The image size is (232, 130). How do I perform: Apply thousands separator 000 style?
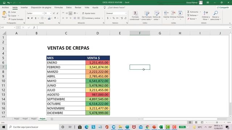coord(117,18)
